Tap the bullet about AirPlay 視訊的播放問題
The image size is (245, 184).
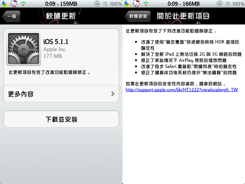coord(184,61)
